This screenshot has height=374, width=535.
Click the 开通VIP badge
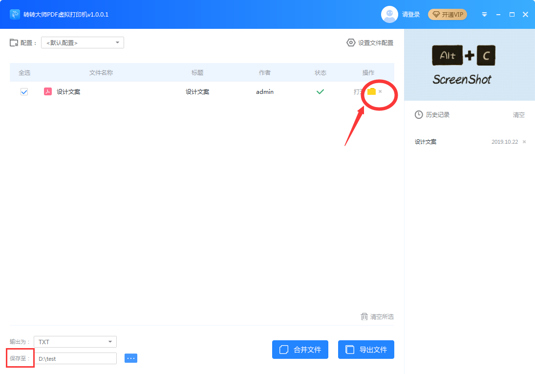447,14
